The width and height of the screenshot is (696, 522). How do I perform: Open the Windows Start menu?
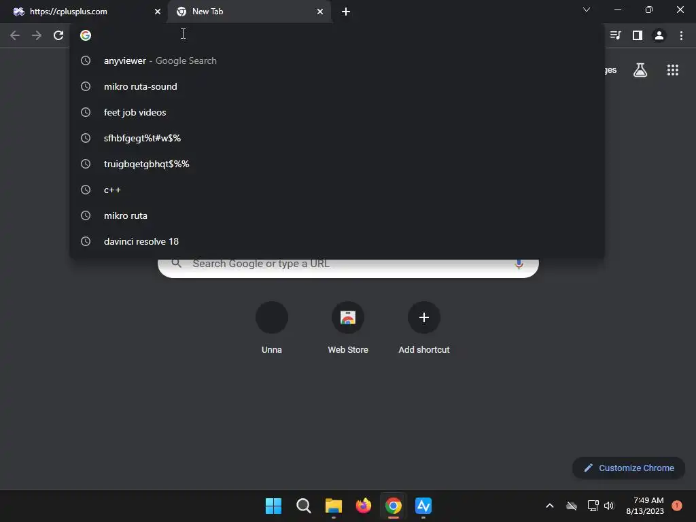point(273,506)
